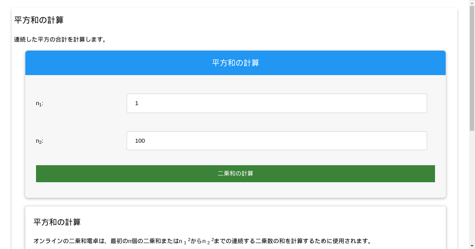
Task: Click the green 二乗和の計算 button
Action: tap(236, 174)
